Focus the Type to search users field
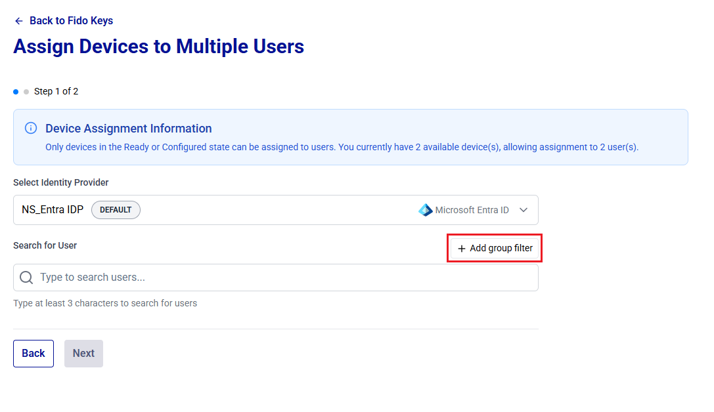This screenshot has height=412, width=714. tap(275, 278)
